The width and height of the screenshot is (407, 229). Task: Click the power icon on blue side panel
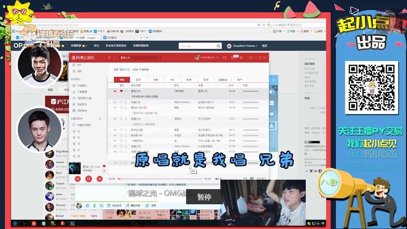coord(274,81)
